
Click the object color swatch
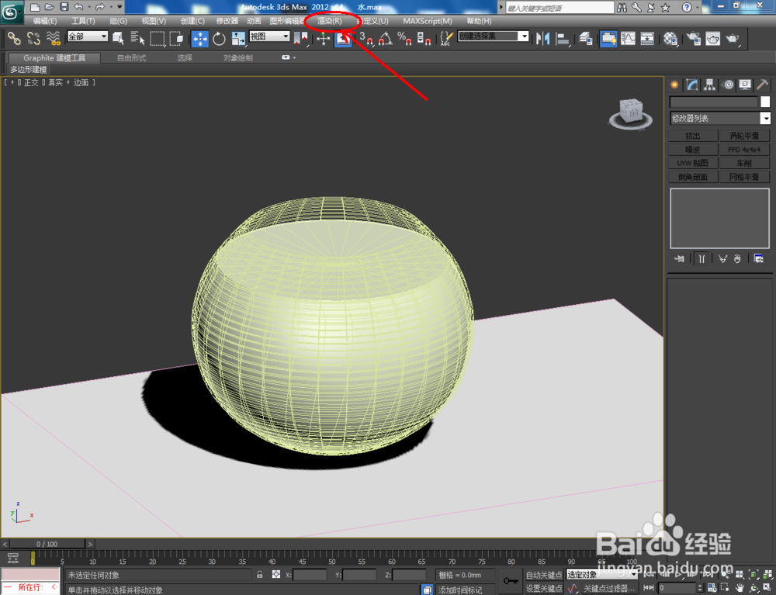tap(765, 102)
